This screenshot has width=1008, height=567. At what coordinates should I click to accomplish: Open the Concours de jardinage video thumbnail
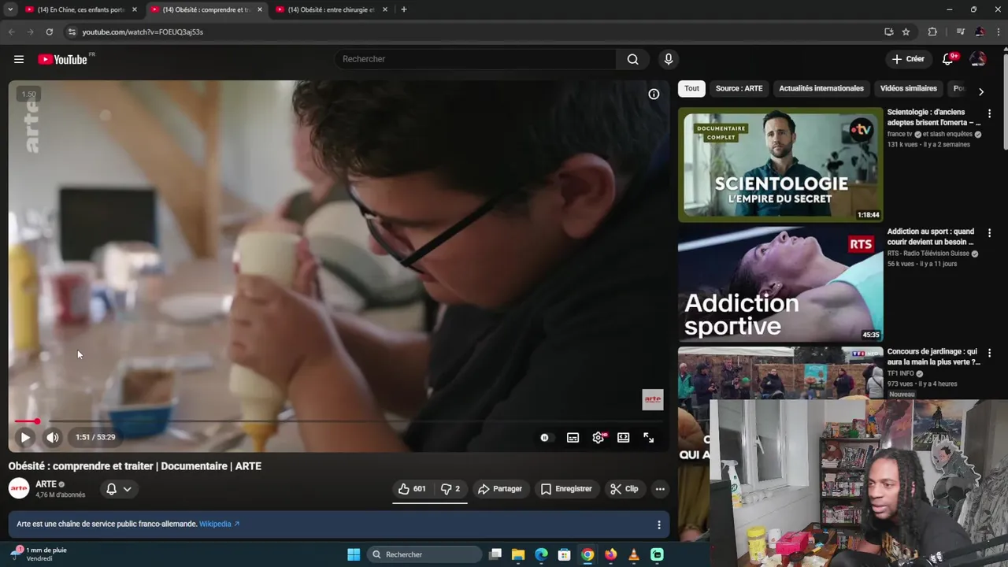coord(780,373)
